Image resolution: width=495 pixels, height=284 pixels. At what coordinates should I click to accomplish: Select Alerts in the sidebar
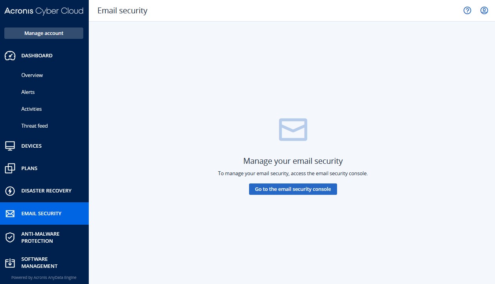28,92
